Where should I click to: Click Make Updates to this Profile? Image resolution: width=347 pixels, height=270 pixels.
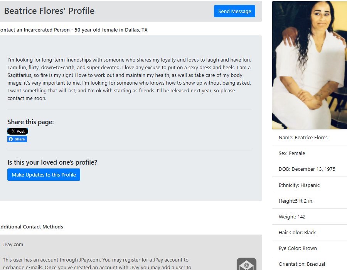tap(44, 175)
